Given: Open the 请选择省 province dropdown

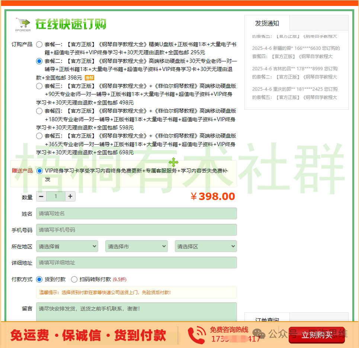Looking at the screenshot, I should pyautogui.click(x=67, y=246).
